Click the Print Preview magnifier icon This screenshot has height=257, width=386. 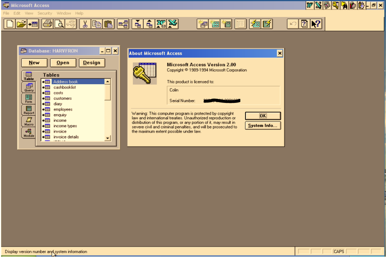[x=59, y=24]
